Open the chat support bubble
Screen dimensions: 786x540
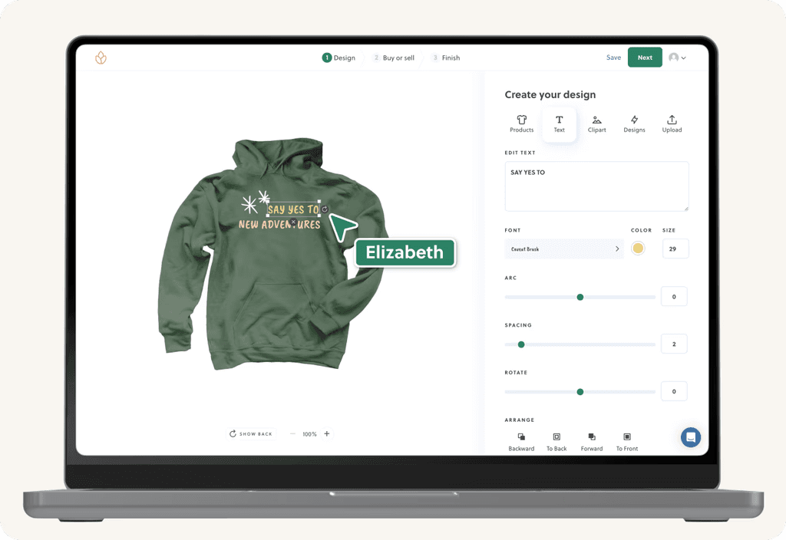[x=690, y=437]
